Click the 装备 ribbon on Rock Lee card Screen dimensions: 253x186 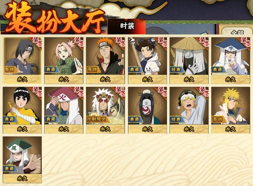click(x=37, y=92)
